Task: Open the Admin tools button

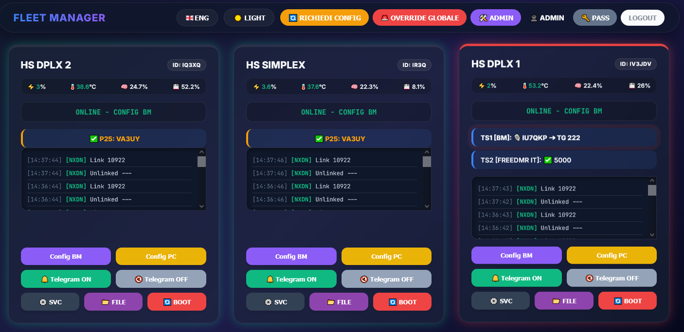Action: [x=495, y=18]
